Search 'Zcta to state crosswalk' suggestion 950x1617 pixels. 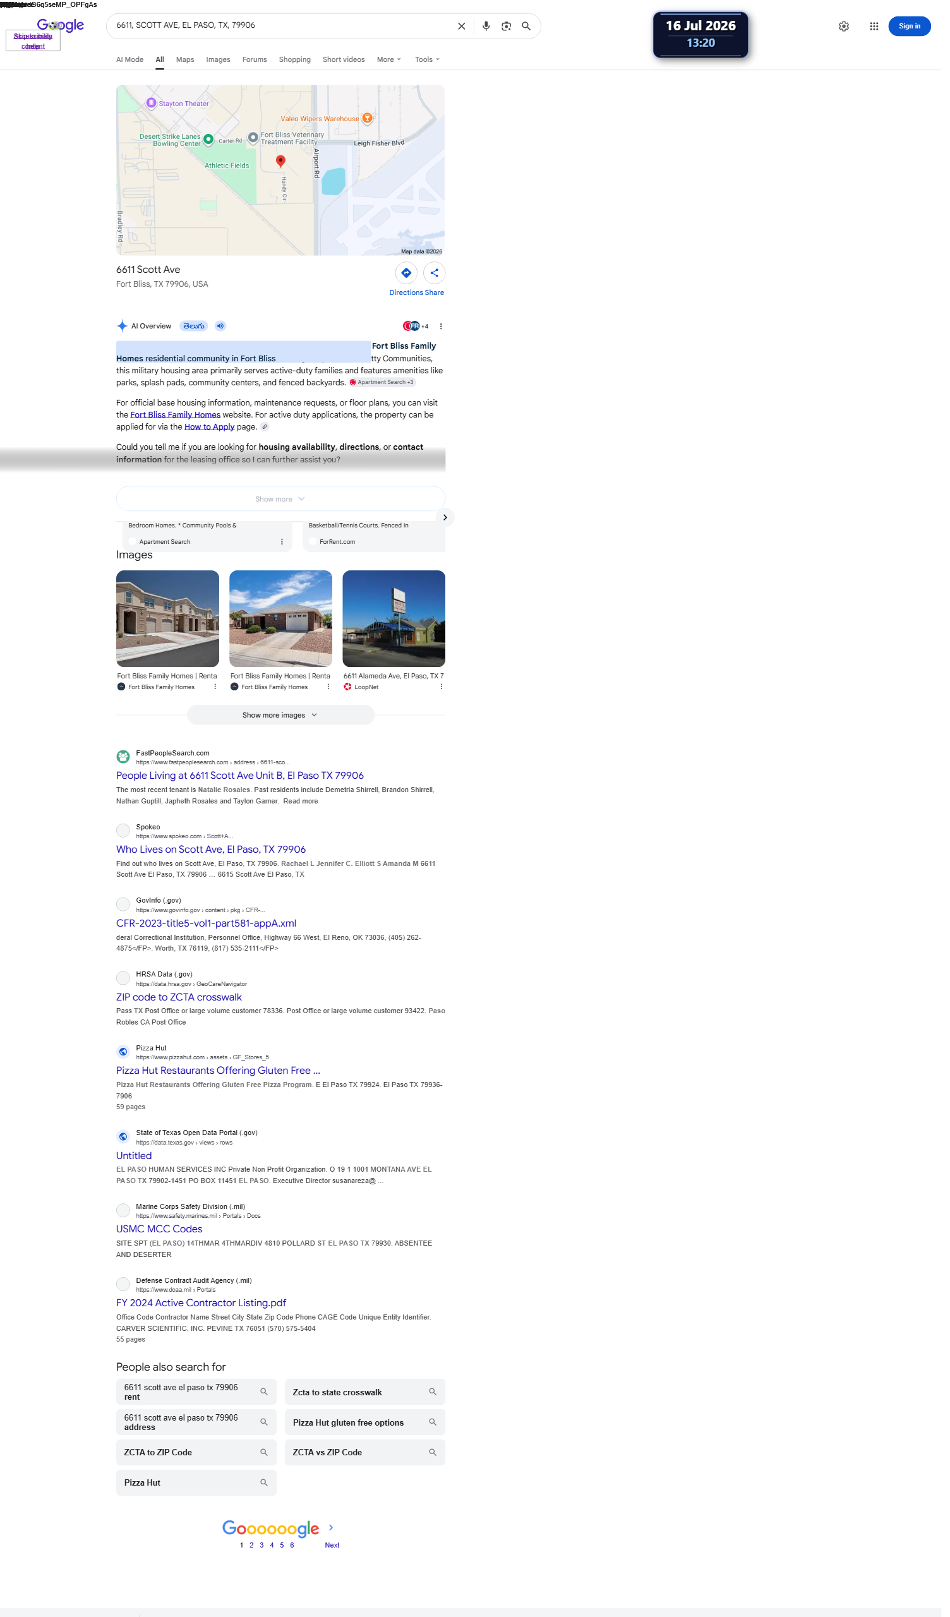pos(368,1404)
